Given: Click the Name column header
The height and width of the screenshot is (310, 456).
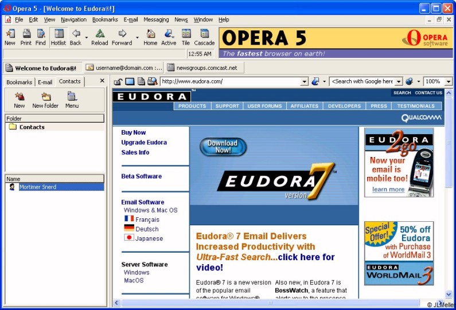Looking at the screenshot, I should coord(54,179).
